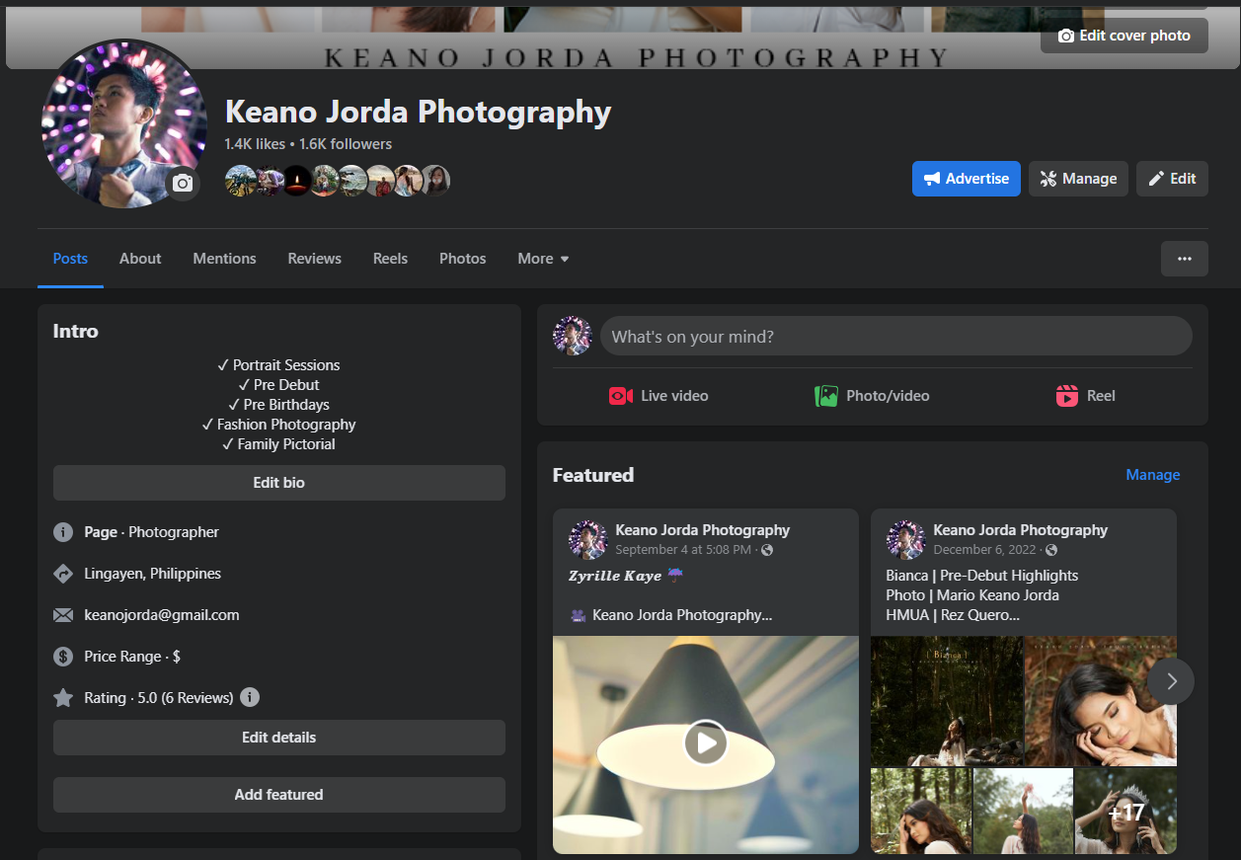Open the Mentions tab
Image resolution: width=1241 pixels, height=860 pixels.
pyautogui.click(x=224, y=259)
